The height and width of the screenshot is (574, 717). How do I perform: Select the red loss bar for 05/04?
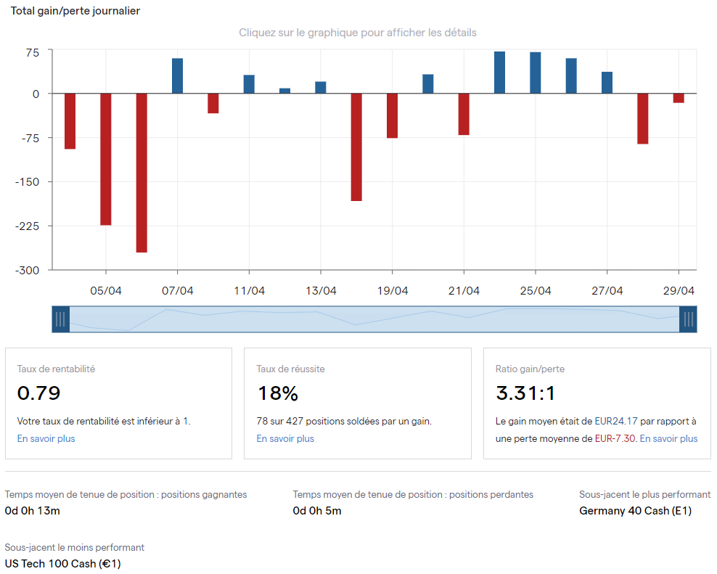[x=106, y=159]
